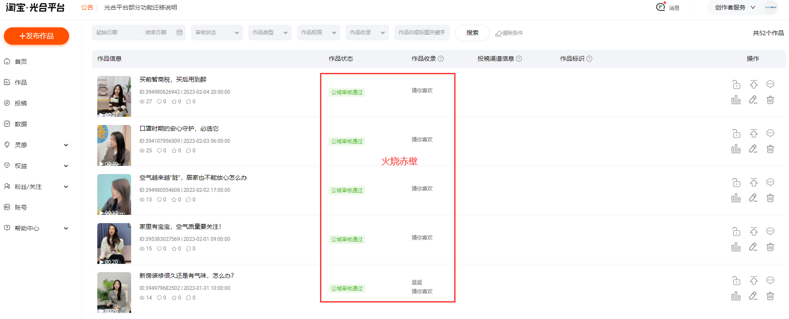Image resolution: width=789 pixels, height=319 pixels.
Task: Click the user avatar at top right
Action: click(x=771, y=7)
